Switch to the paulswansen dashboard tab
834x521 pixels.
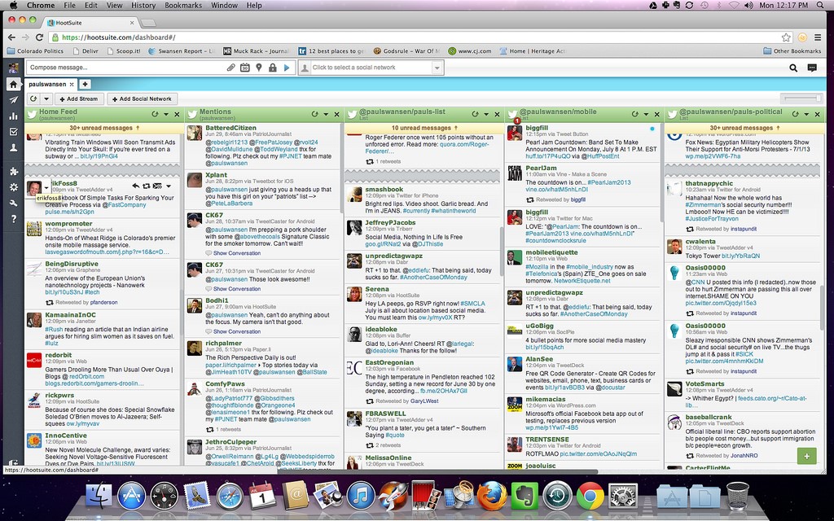tap(47, 84)
